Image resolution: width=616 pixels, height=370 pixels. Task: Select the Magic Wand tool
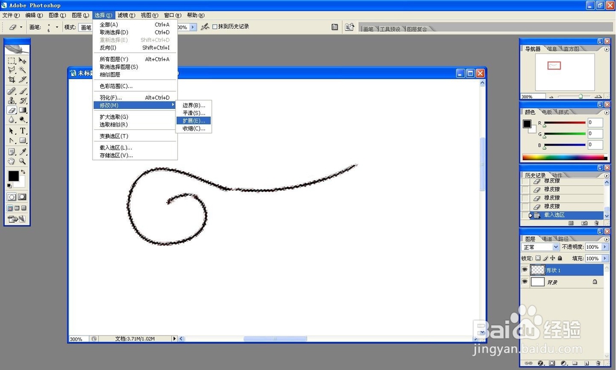click(23, 70)
